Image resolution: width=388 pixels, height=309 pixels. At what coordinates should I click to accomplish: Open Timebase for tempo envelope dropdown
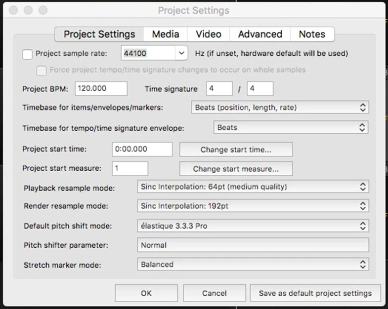point(291,127)
